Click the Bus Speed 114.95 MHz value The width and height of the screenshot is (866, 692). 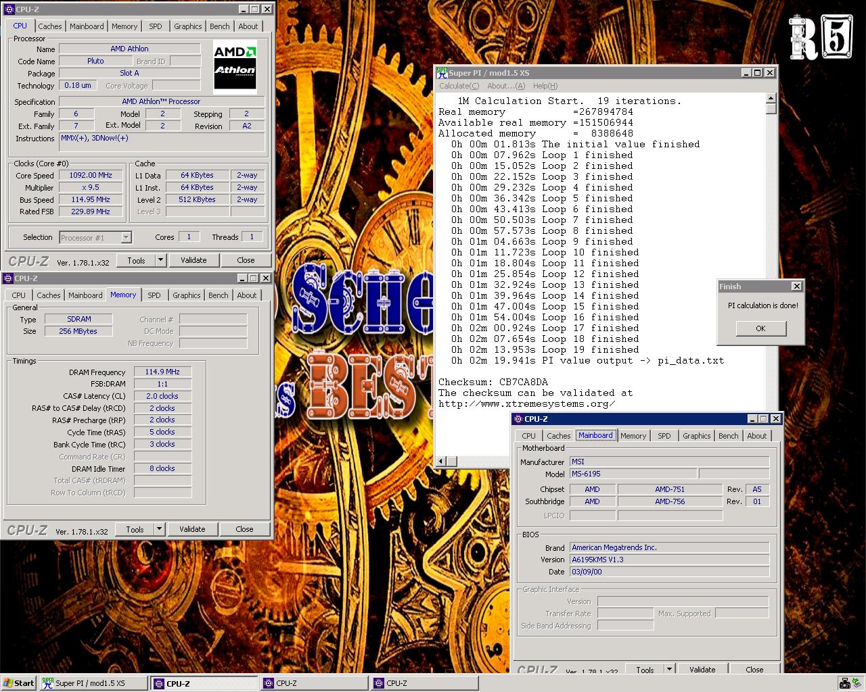[x=91, y=199]
